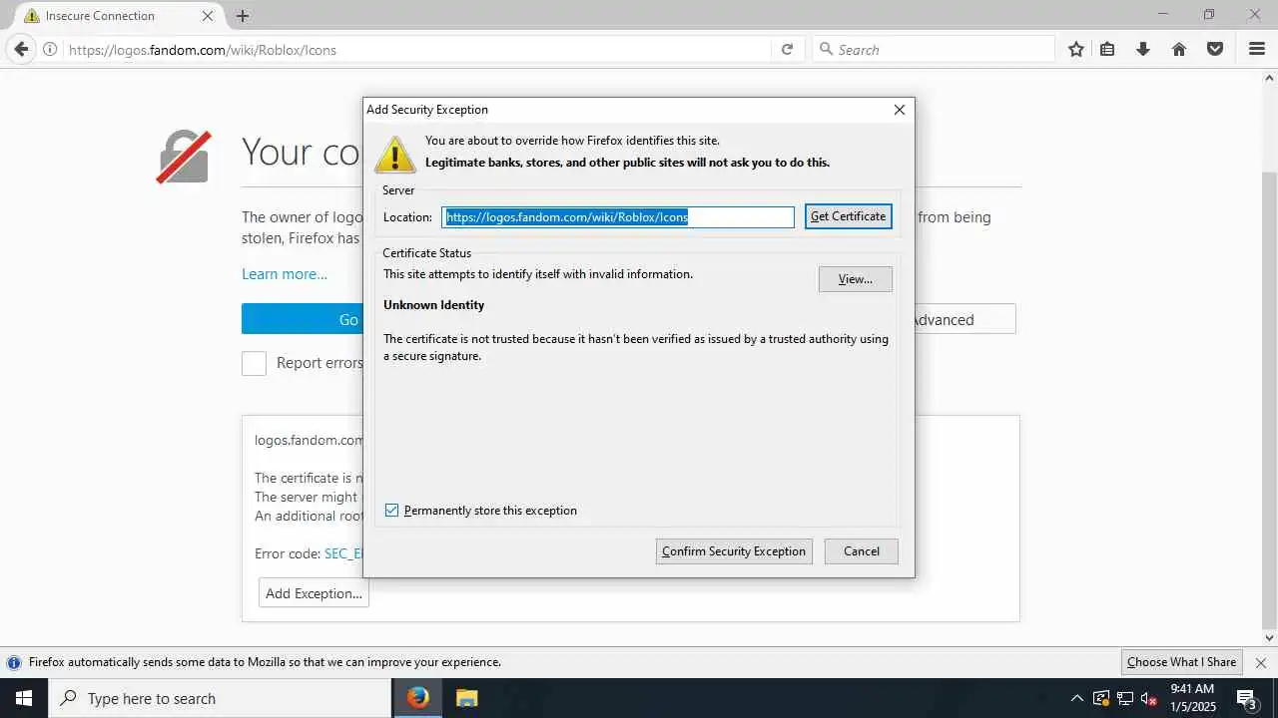Click the page scrollbar down arrow

1270,638
